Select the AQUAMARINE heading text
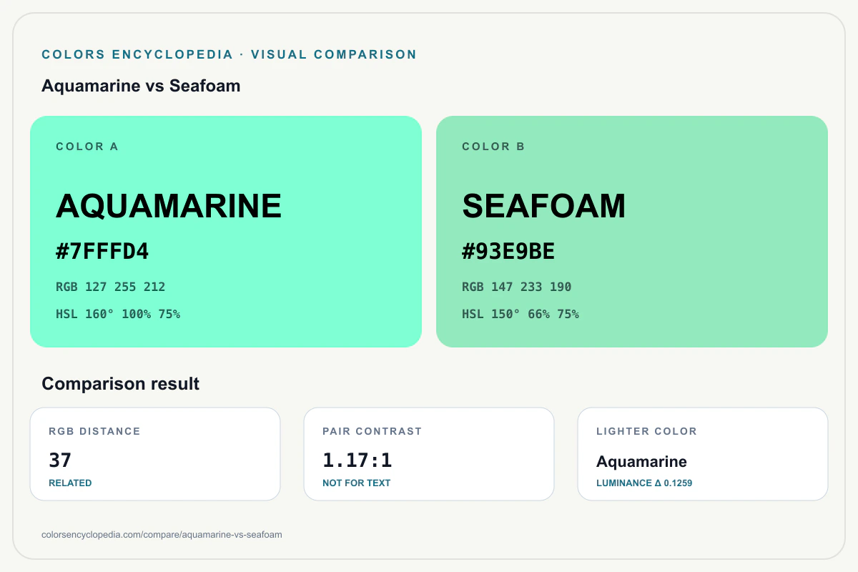The width and height of the screenshot is (858, 572). [x=169, y=206]
